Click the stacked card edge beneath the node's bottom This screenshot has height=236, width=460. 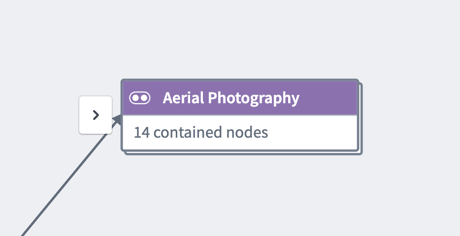243,153
